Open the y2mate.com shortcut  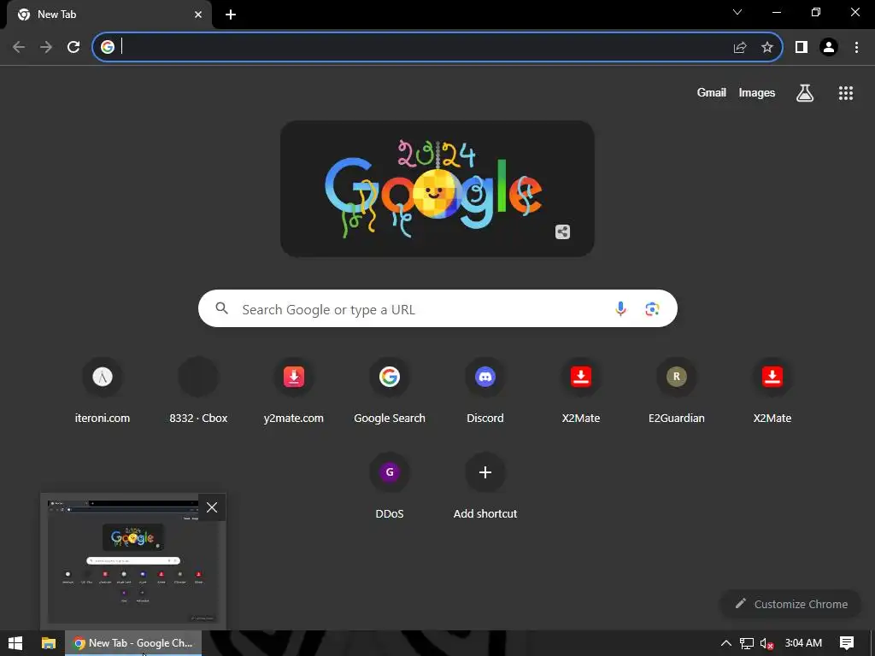click(x=294, y=390)
